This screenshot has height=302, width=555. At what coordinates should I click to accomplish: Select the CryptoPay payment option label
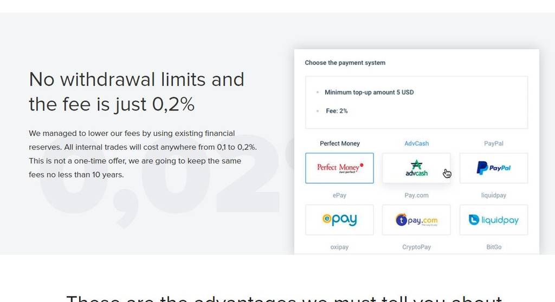(417, 247)
